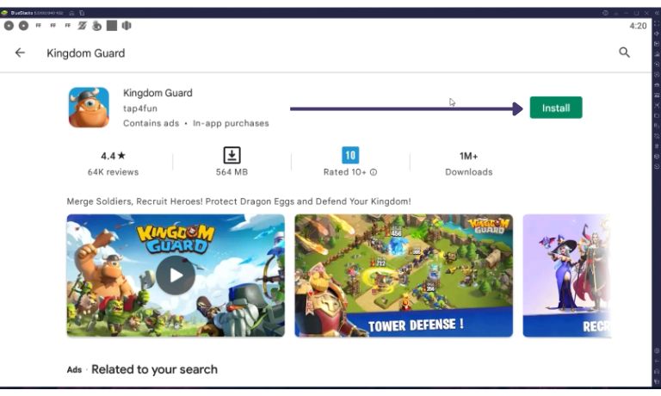Open the Tower Defense screenshot
The width and height of the screenshot is (661, 396).
[404, 275]
